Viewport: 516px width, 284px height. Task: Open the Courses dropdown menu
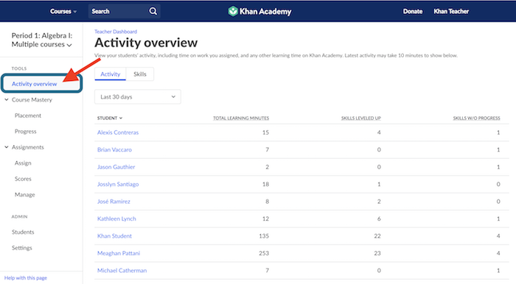63,11
